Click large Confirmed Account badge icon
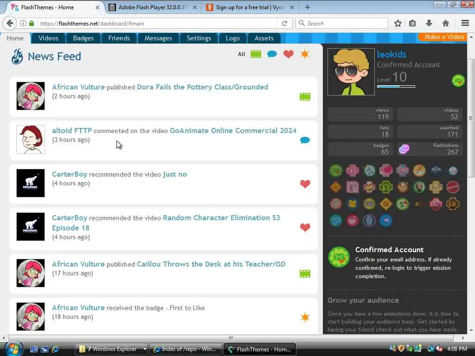 [339, 257]
